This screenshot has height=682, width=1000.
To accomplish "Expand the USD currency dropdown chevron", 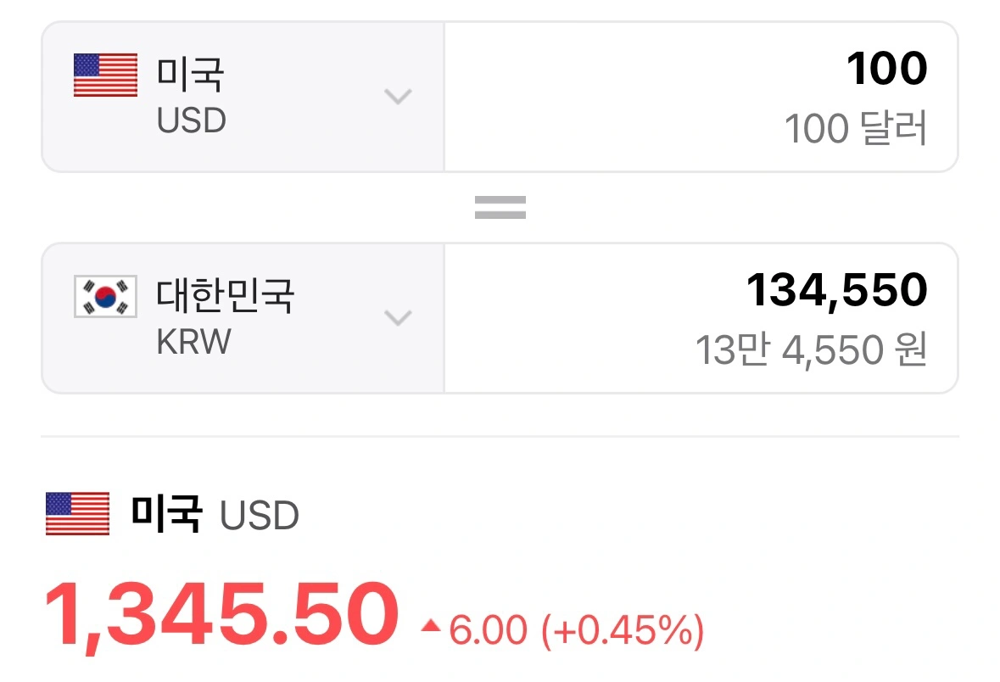I will point(398,97).
